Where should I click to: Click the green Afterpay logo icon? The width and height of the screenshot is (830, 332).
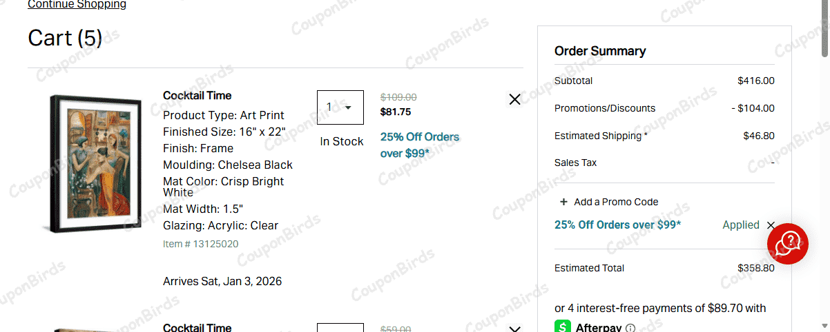[563, 327]
